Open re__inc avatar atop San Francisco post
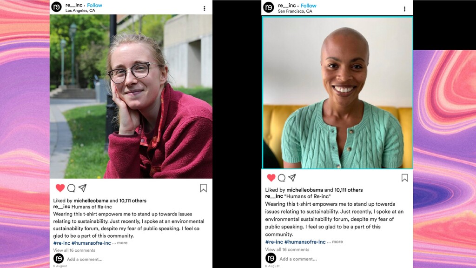The image size is (476, 268). point(269,7)
